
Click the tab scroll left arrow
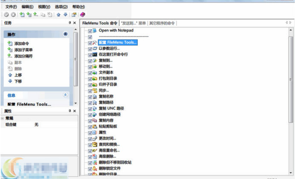click(287, 23)
